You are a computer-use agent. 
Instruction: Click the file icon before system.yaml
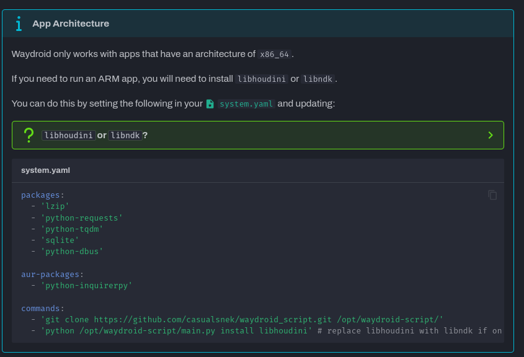(x=210, y=104)
